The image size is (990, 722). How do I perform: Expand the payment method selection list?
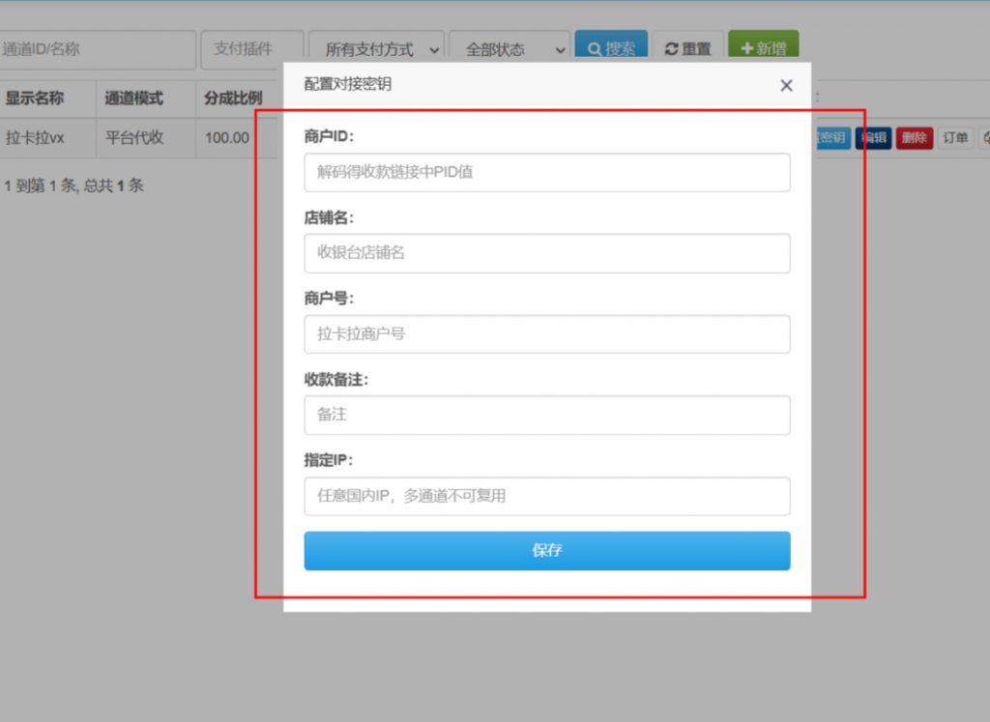(x=377, y=46)
